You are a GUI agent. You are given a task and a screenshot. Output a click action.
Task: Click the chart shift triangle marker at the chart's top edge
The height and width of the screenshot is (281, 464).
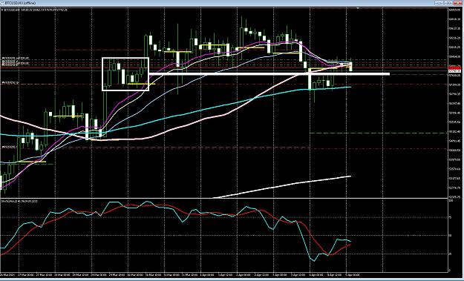coord(358,8)
